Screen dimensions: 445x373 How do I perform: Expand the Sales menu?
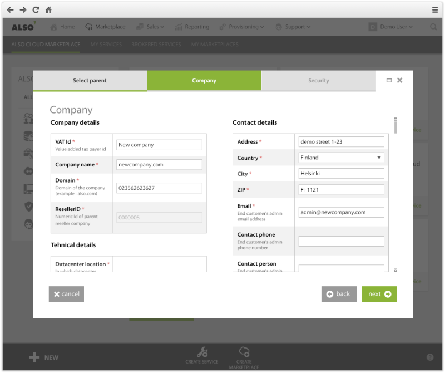pyautogui.click(x=151, y=27)
